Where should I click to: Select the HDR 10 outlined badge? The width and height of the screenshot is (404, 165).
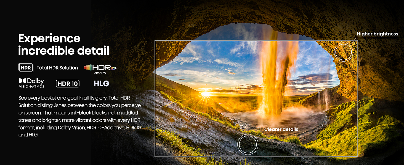pos(68,84)
